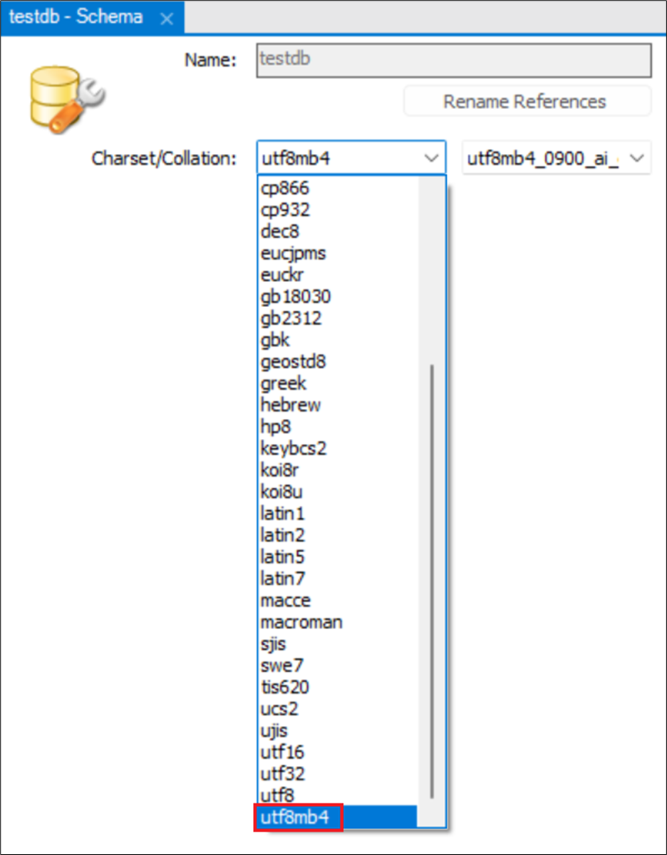The image size is (667, 855).
Task: Select ucs2 from the charset list
Action: 336,709
